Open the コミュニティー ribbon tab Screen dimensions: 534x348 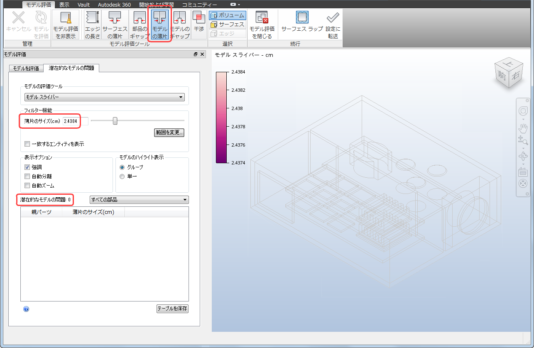tap(199, 5)
